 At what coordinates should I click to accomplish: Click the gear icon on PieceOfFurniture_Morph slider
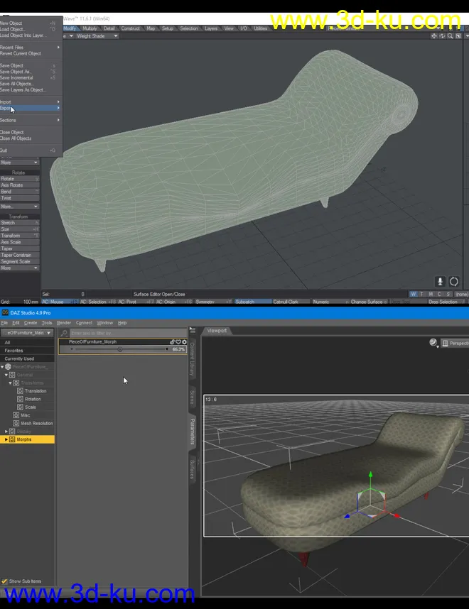click(184, 341)
